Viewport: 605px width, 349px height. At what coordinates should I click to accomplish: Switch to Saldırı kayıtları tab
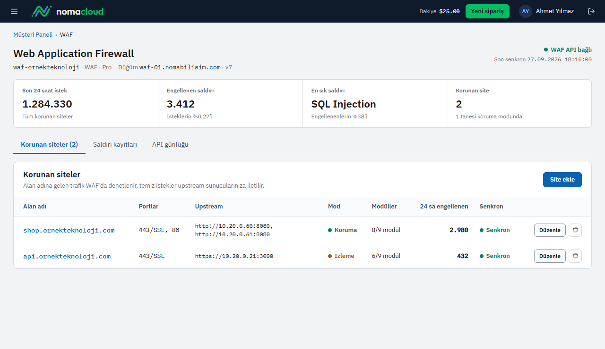tap(115, 145)
